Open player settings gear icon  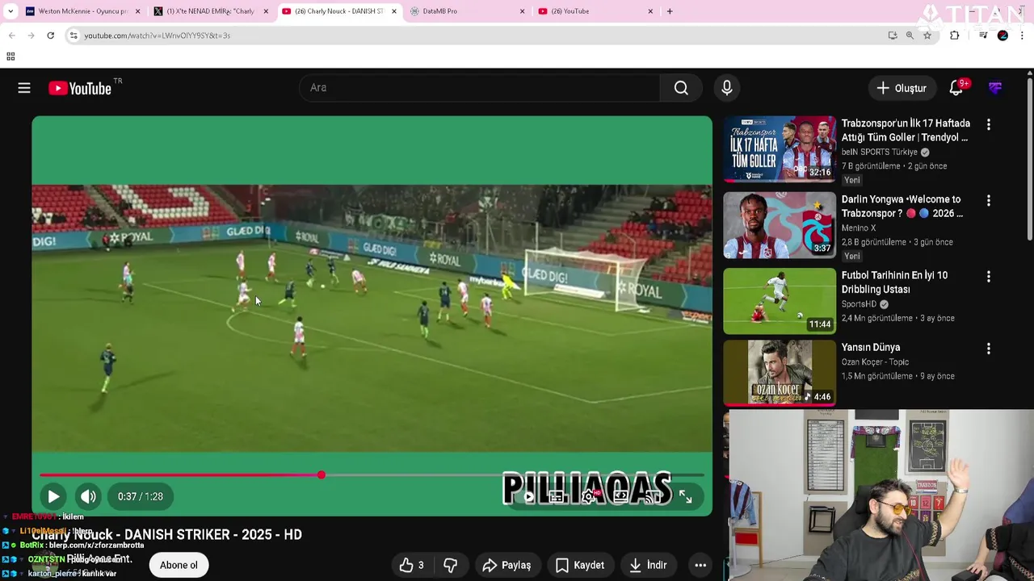click(x=589, y=496)
